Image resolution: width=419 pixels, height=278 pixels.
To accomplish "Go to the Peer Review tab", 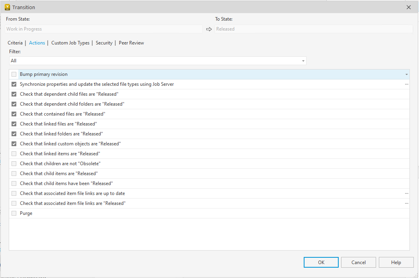I will (131, 43).
